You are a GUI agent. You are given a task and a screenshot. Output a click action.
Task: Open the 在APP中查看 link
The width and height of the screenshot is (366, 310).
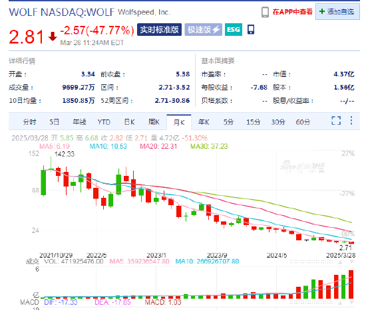pos(292,12)
